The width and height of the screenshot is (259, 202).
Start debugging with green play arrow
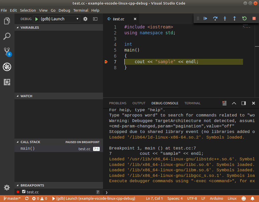pyautogui.click(x=37, y=19)
